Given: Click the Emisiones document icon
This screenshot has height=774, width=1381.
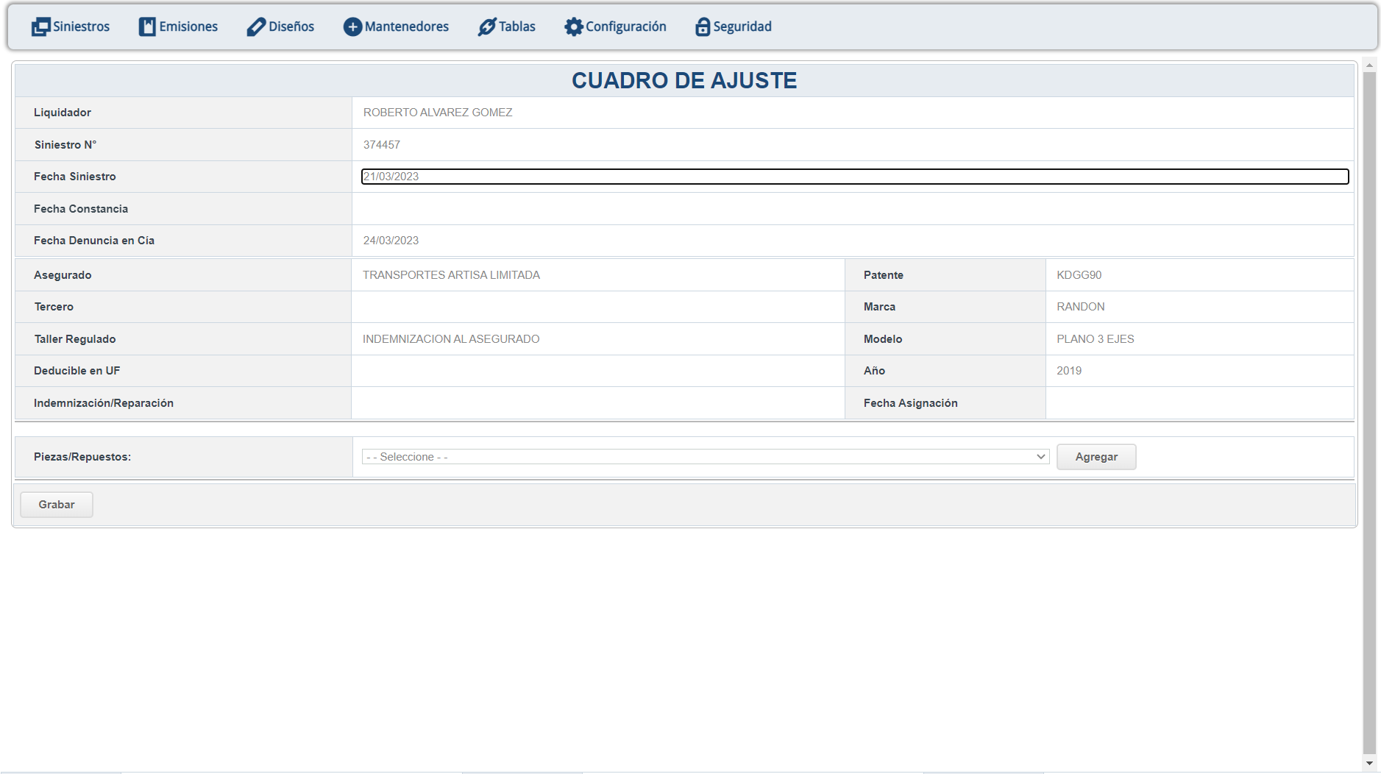Looking at the screenshot, I should click(147, 27).
